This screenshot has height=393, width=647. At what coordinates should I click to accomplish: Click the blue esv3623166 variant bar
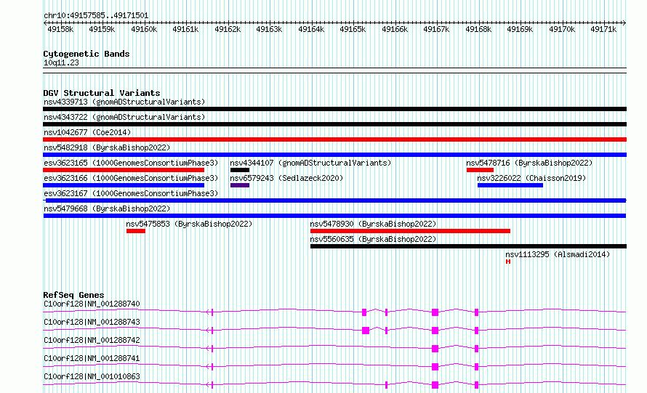point(124,185)
